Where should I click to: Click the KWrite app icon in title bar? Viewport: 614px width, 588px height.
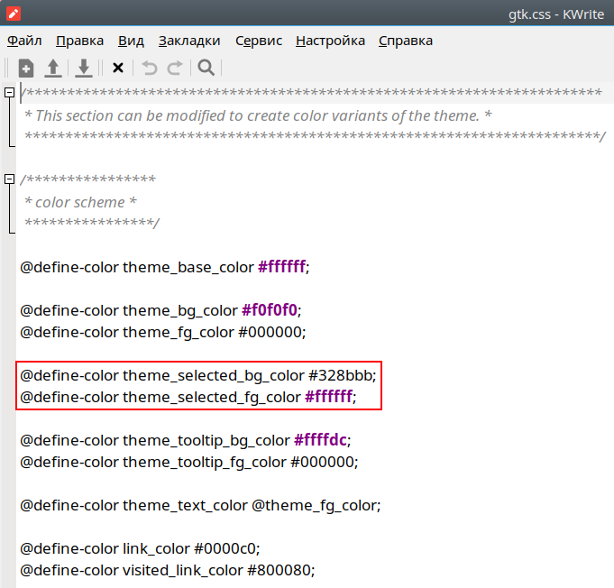click(14, 14)
